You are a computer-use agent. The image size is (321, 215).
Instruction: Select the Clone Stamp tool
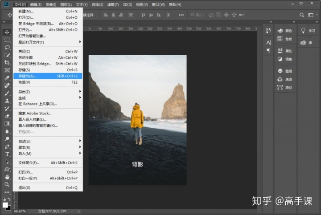7,101
